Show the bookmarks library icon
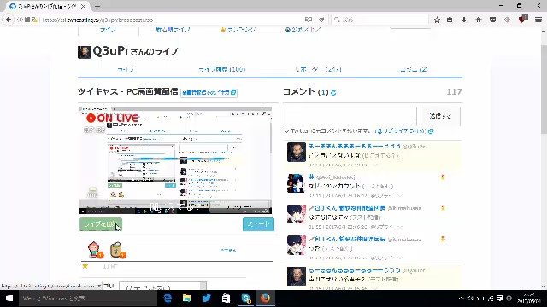Viewport: 547px width, 307px height. click(450, 20)
